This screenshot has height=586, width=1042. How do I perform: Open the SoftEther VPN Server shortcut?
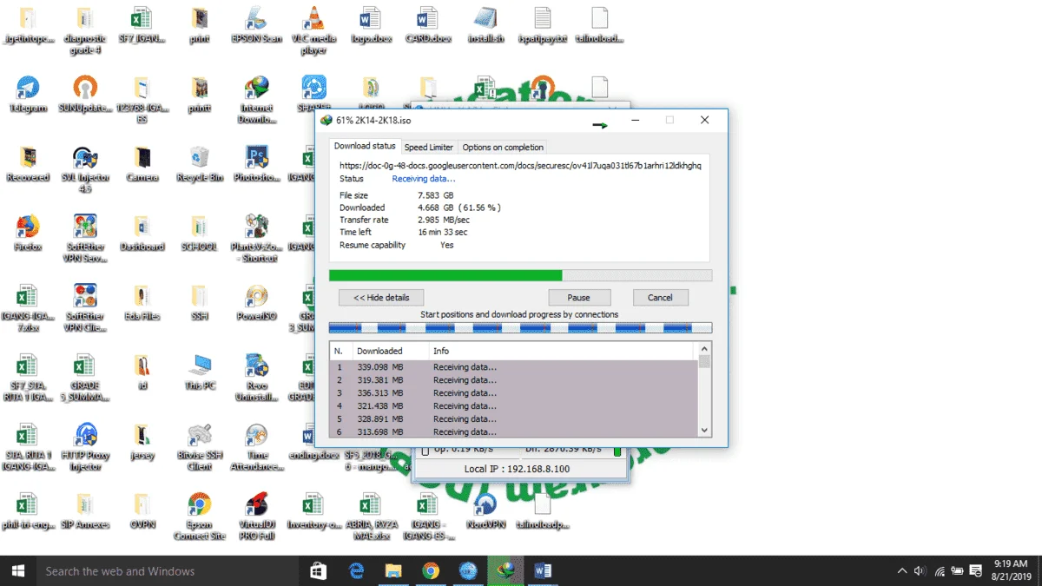(x=85, y=239)
